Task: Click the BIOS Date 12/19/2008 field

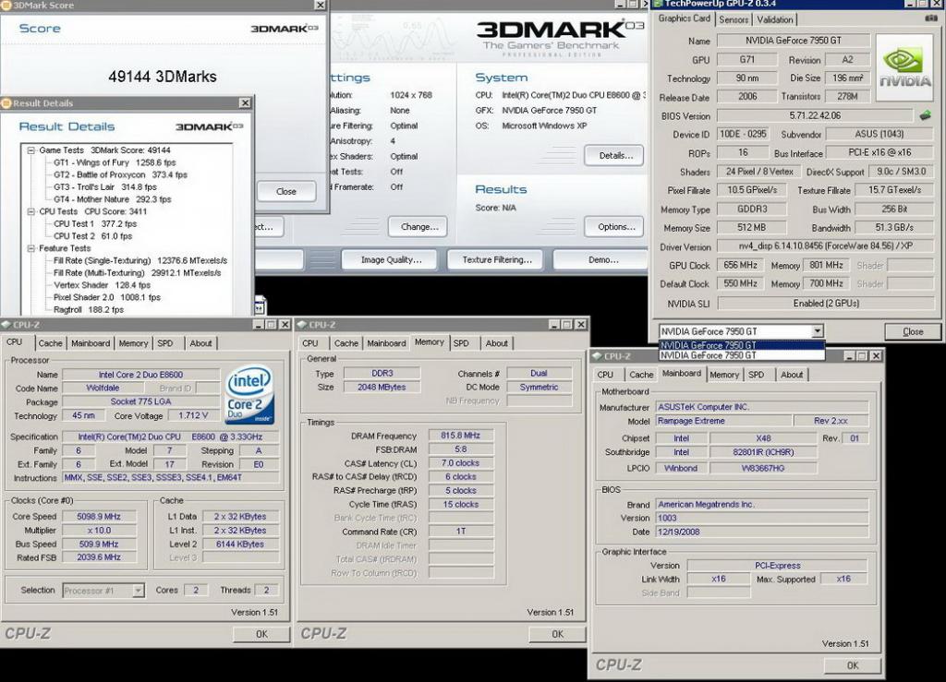Action: [762, 532]
